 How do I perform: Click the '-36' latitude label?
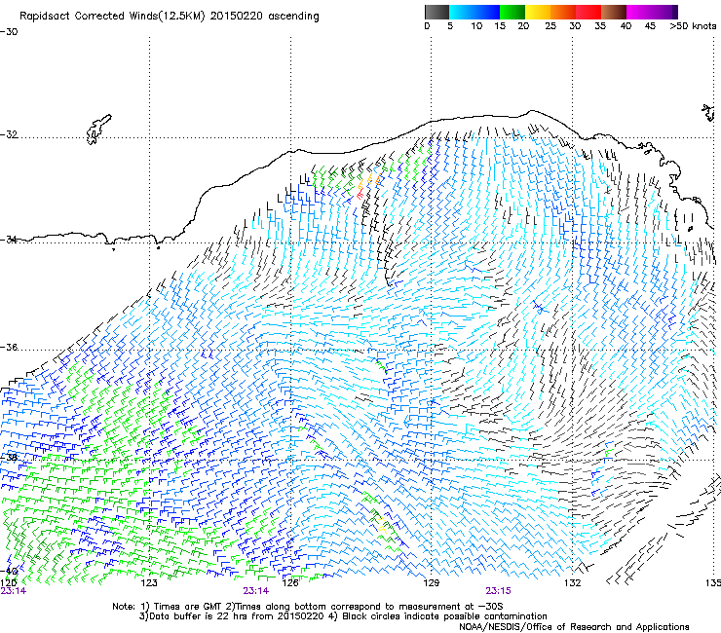[9, 347]
